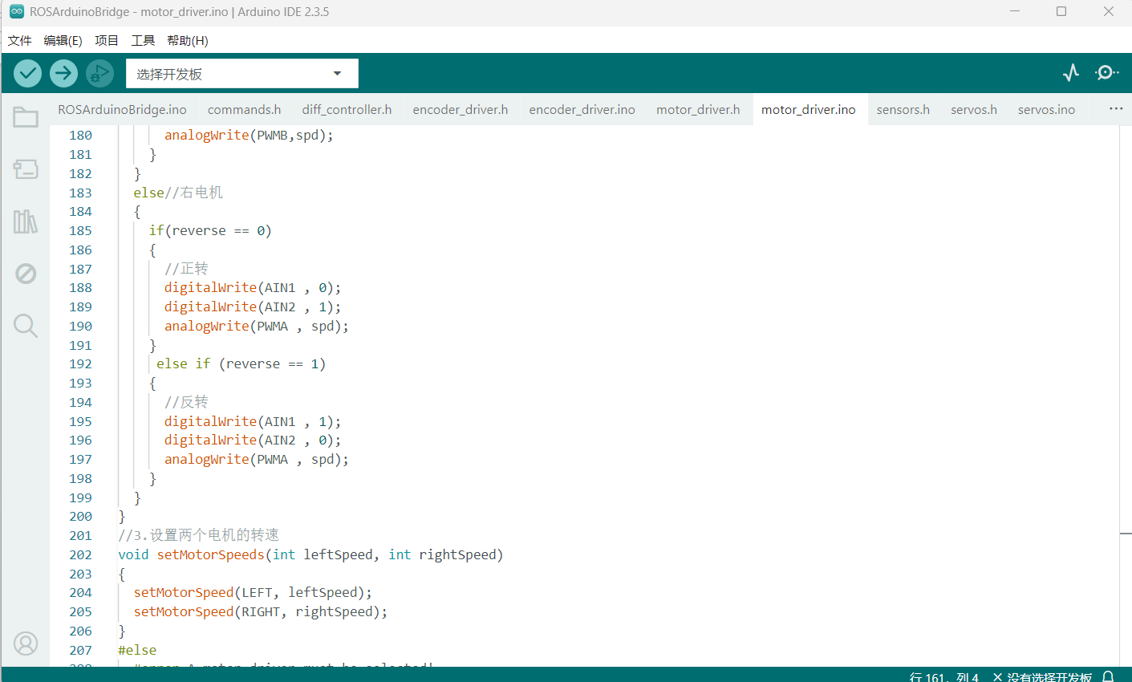
Task: Open the Search sidebar panel
Action: coord(26,326)
